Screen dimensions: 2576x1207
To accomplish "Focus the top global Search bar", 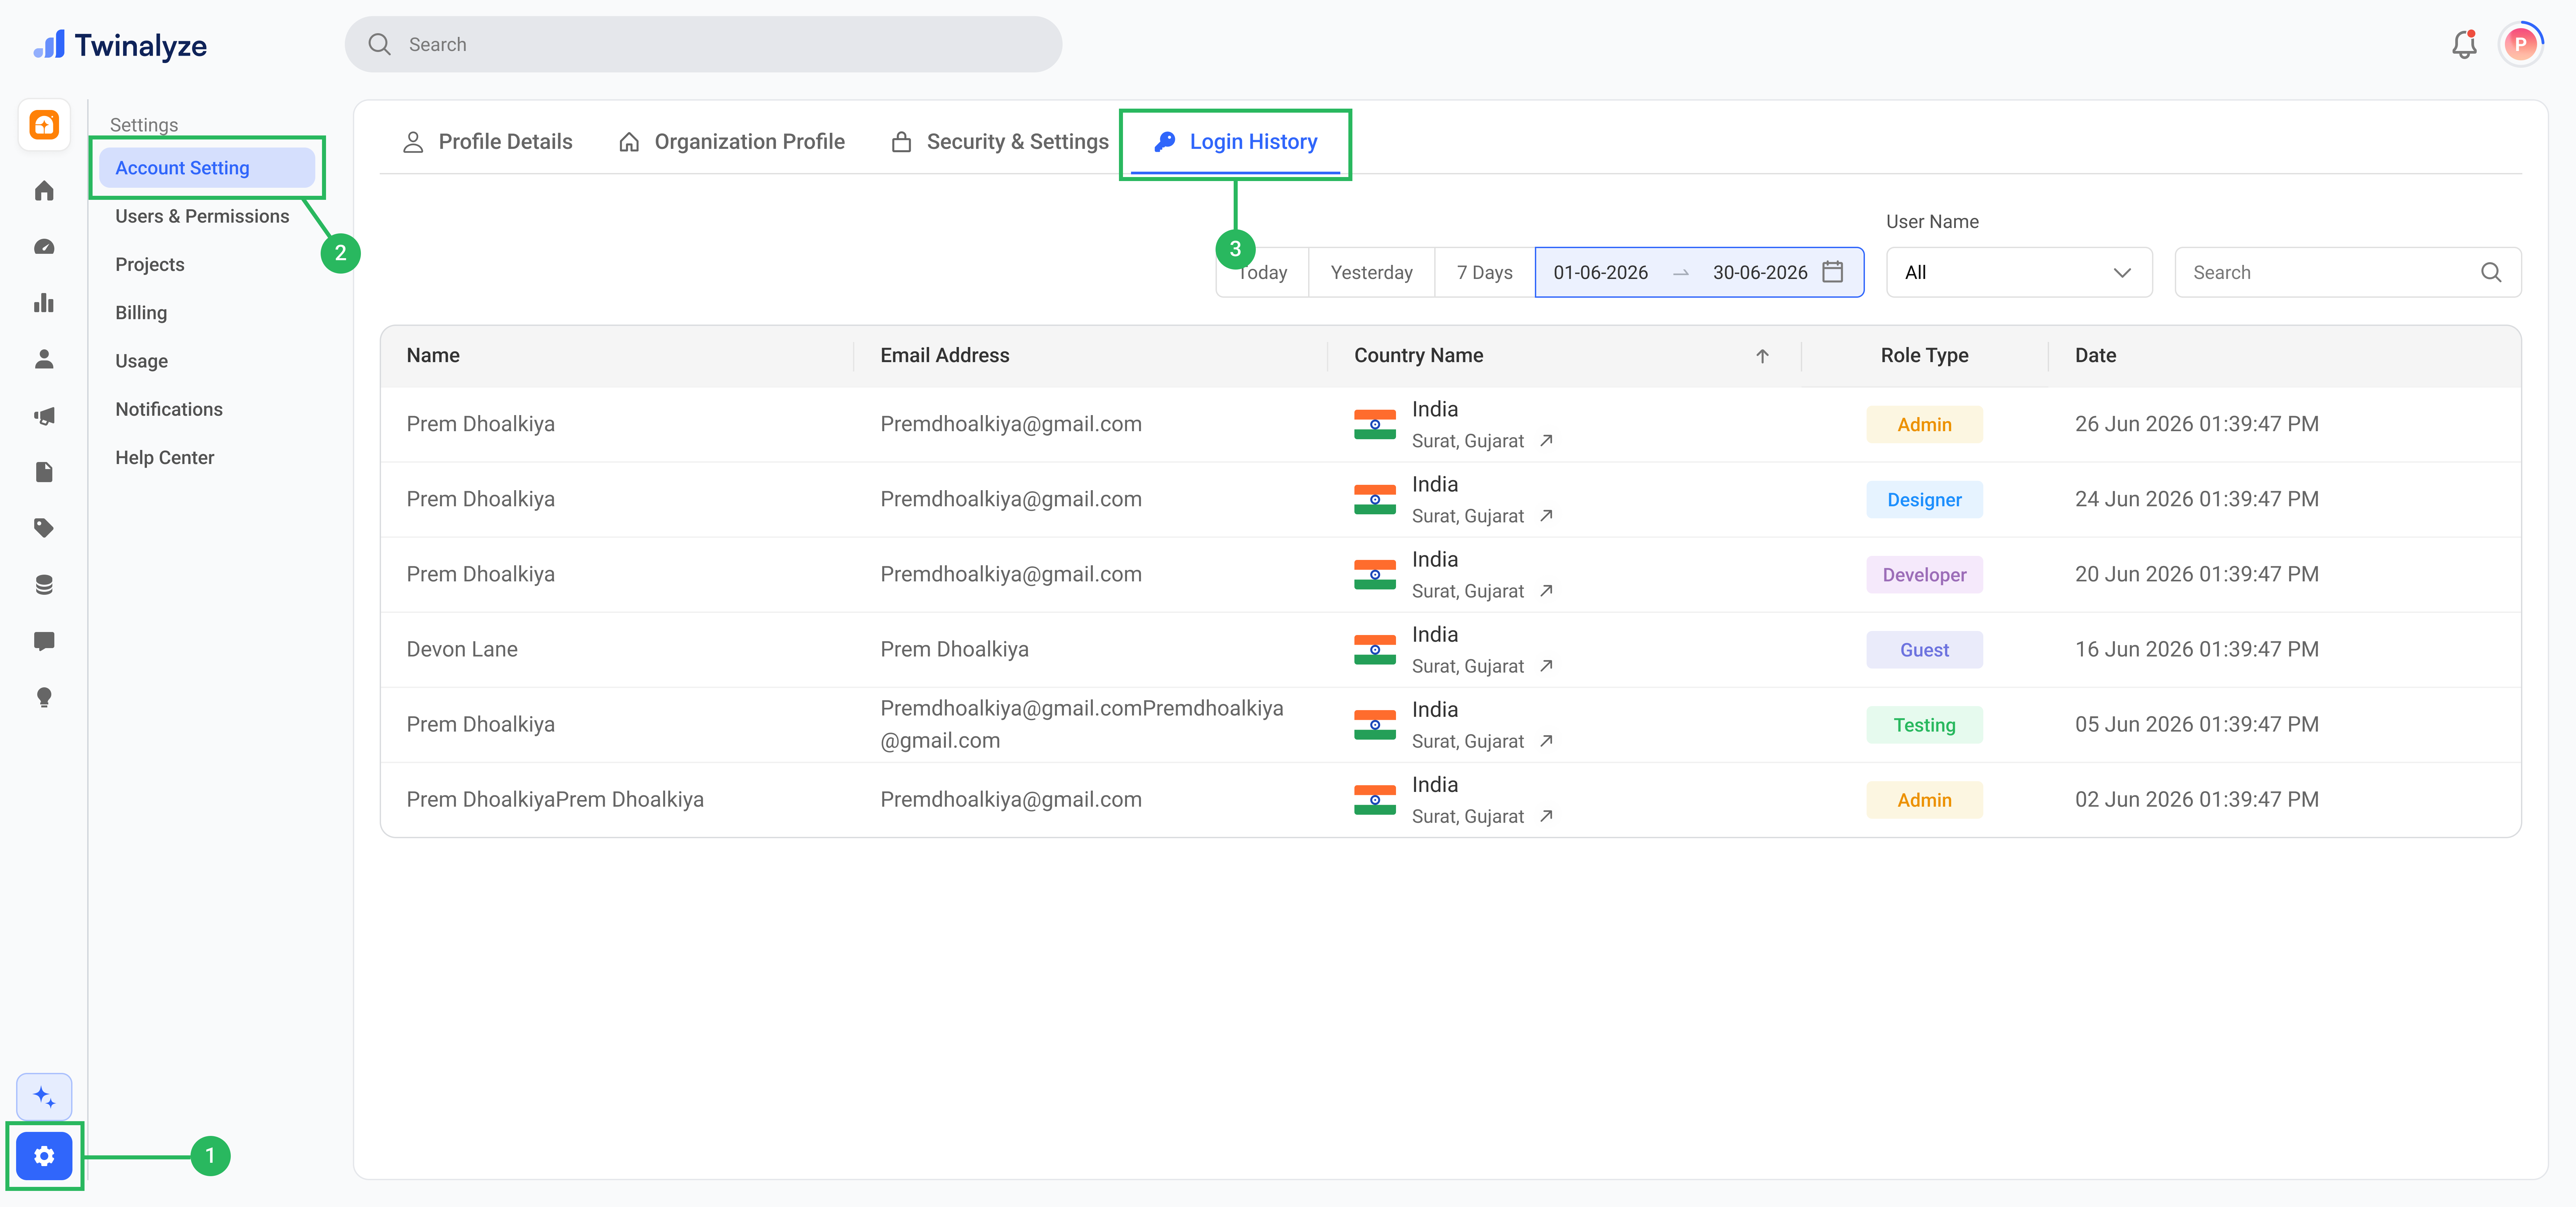I will pyautogui.click(x=703, y=44).
